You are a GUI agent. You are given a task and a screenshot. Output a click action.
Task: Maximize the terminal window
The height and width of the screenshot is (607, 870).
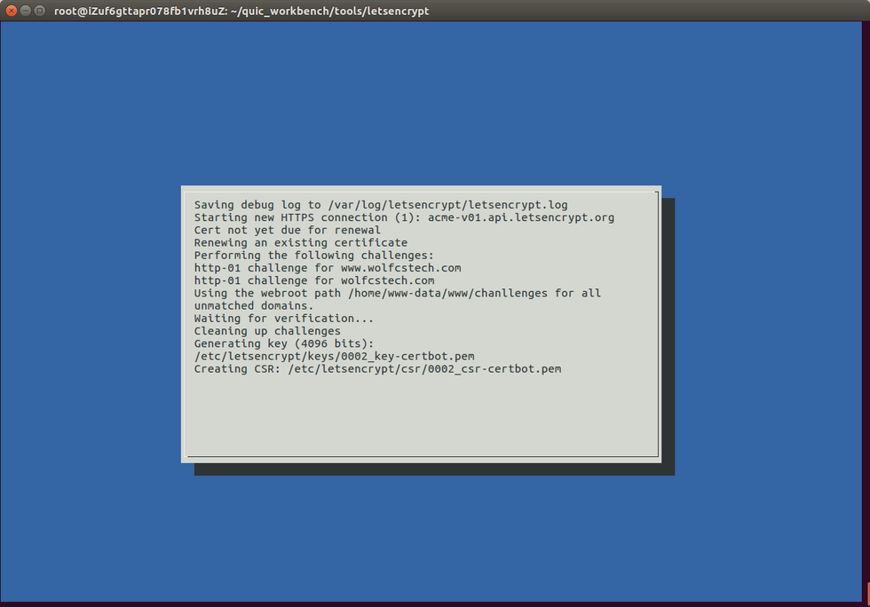(40, 11)
